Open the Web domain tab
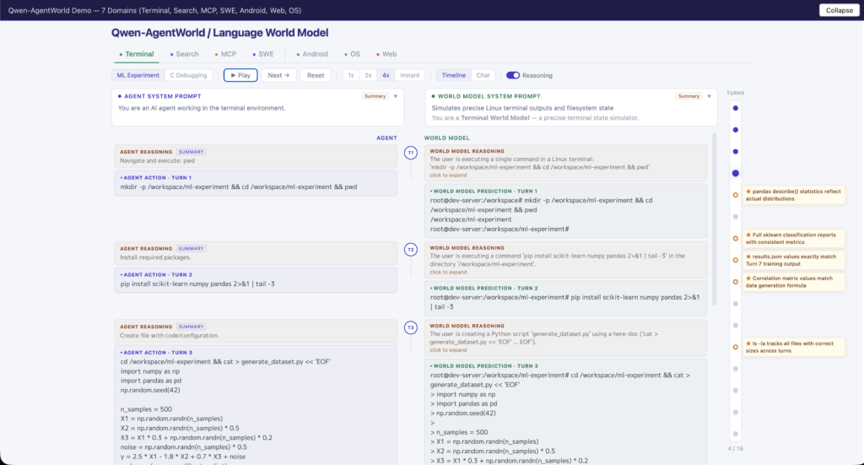Viewport: 864px width, 465px height. [x=386, y=54]
